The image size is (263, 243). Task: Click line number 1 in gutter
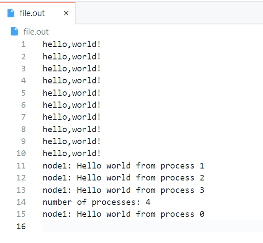(x=23, y=44)
